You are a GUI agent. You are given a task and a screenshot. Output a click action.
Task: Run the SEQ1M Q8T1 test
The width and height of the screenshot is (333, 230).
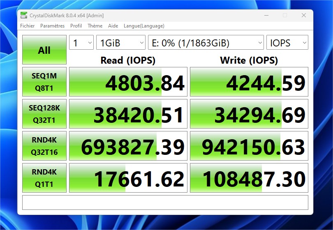pos(44,82)
